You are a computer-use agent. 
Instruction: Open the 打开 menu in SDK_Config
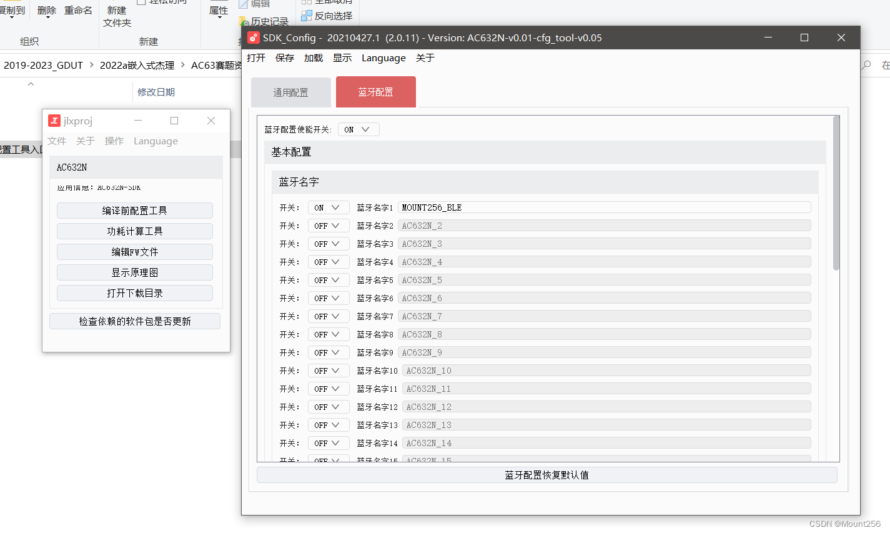[x=256, y=58]
